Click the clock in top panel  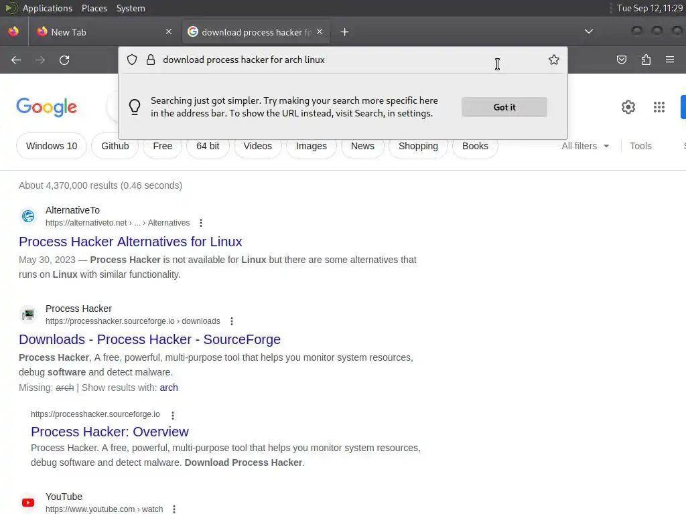(x=650, y=8)
